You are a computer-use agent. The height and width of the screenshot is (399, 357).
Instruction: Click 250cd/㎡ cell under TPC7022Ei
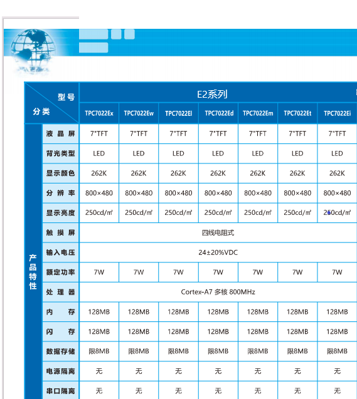click(x=337, y=213)
